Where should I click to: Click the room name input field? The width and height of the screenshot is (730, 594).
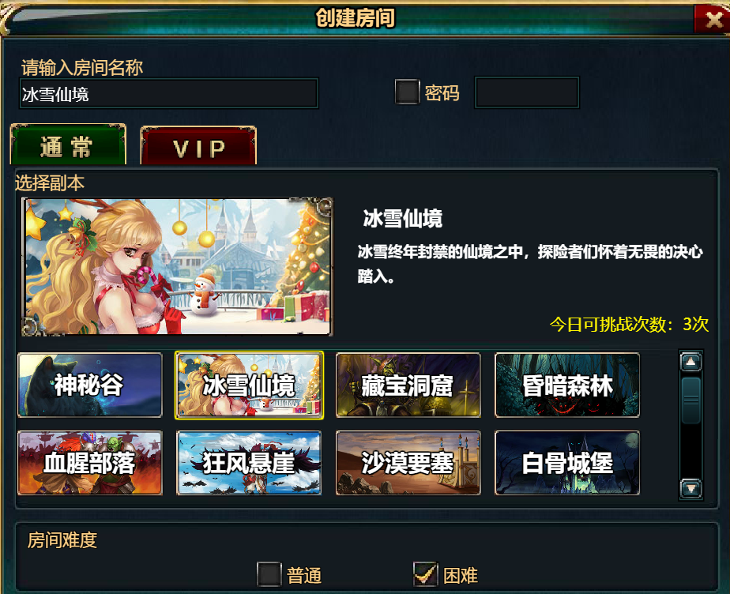168,93
